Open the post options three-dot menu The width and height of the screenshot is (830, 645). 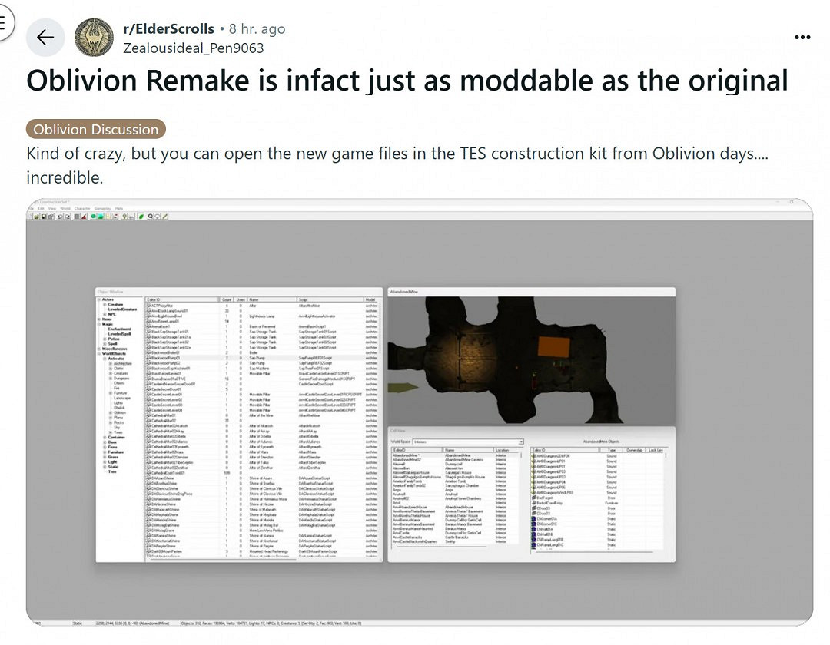click(x=802, y=38)
